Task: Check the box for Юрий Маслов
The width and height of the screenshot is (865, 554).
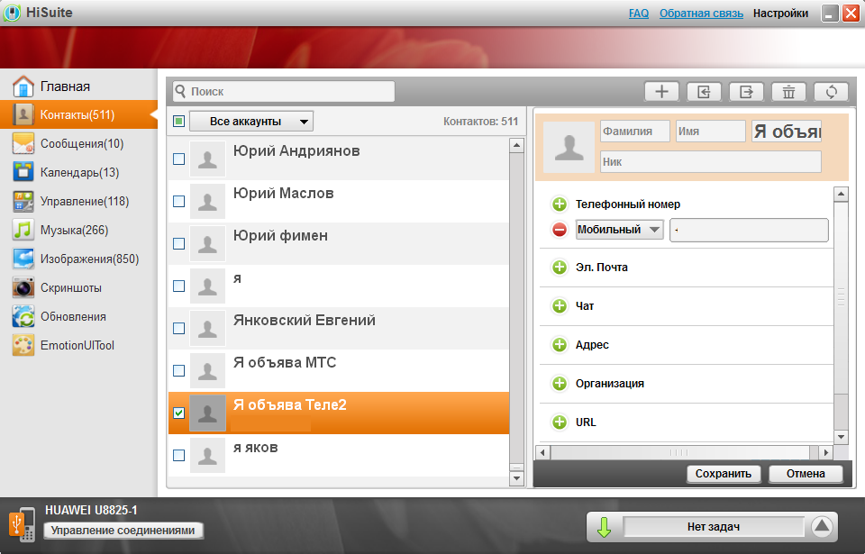Action: point(178,202)
